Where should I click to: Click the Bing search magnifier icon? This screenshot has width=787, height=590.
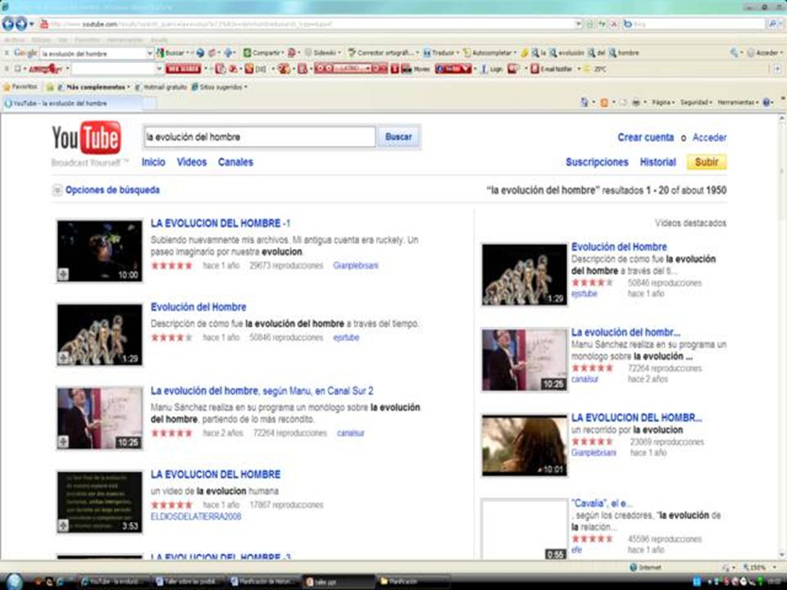pos(773,24)
